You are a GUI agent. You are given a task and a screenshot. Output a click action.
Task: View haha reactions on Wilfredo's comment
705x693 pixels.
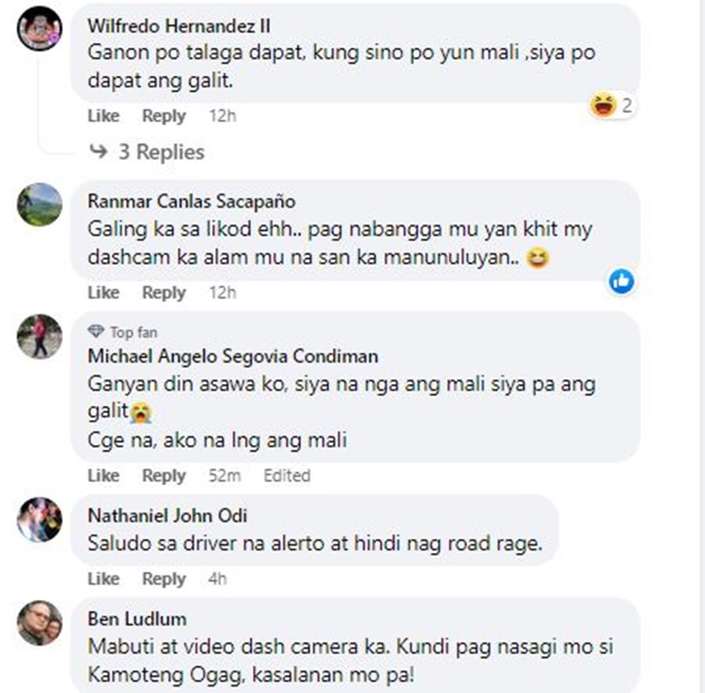tap(612, 105)
